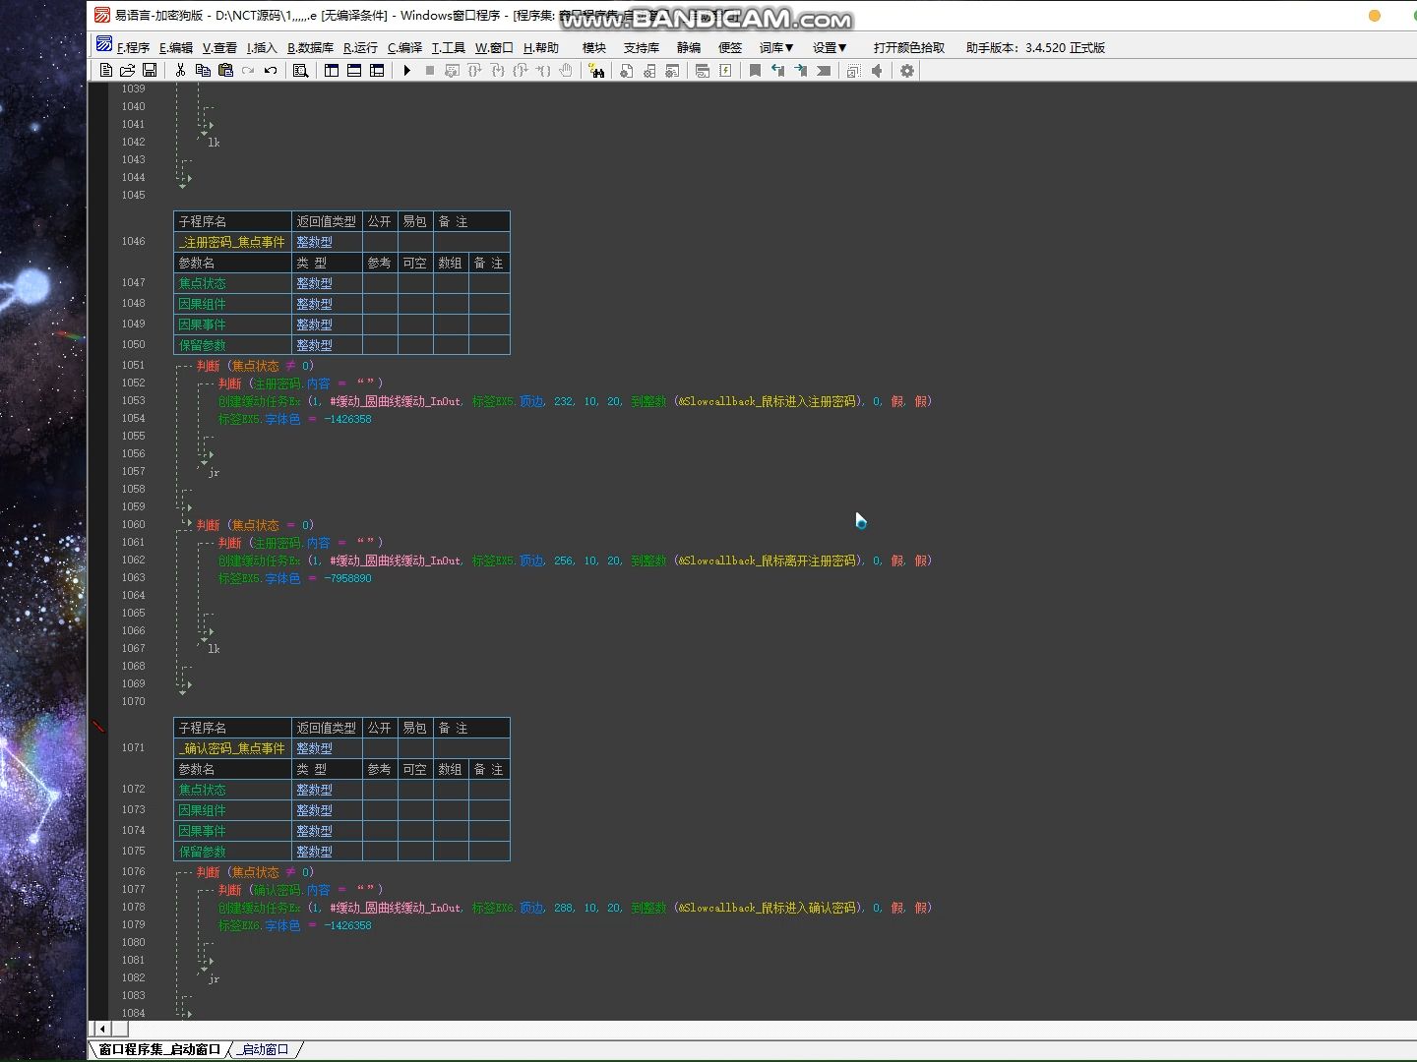Click the Redo arrow icon
This screenshot has width=1417, height=1062.
click(x=248, y=71)
